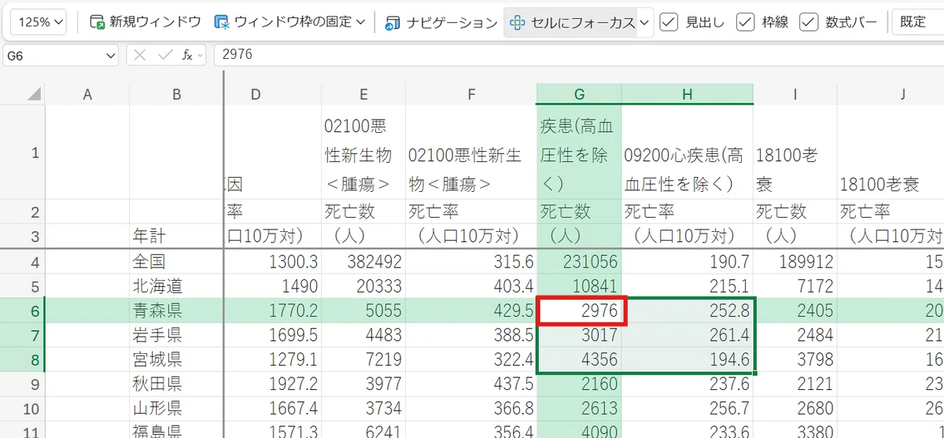Select row 7 header
Image resolution: width=944 pixels, height=438 pixels.
pyautogui.click(x=22, y=336)
